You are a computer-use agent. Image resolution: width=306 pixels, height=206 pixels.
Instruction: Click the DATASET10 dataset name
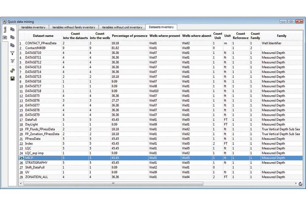pos(33,53)
